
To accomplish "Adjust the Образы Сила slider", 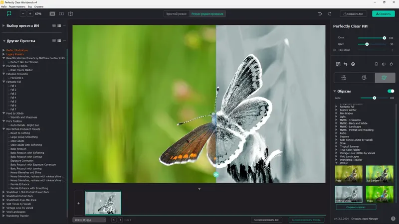I will (x=375, y=98).
